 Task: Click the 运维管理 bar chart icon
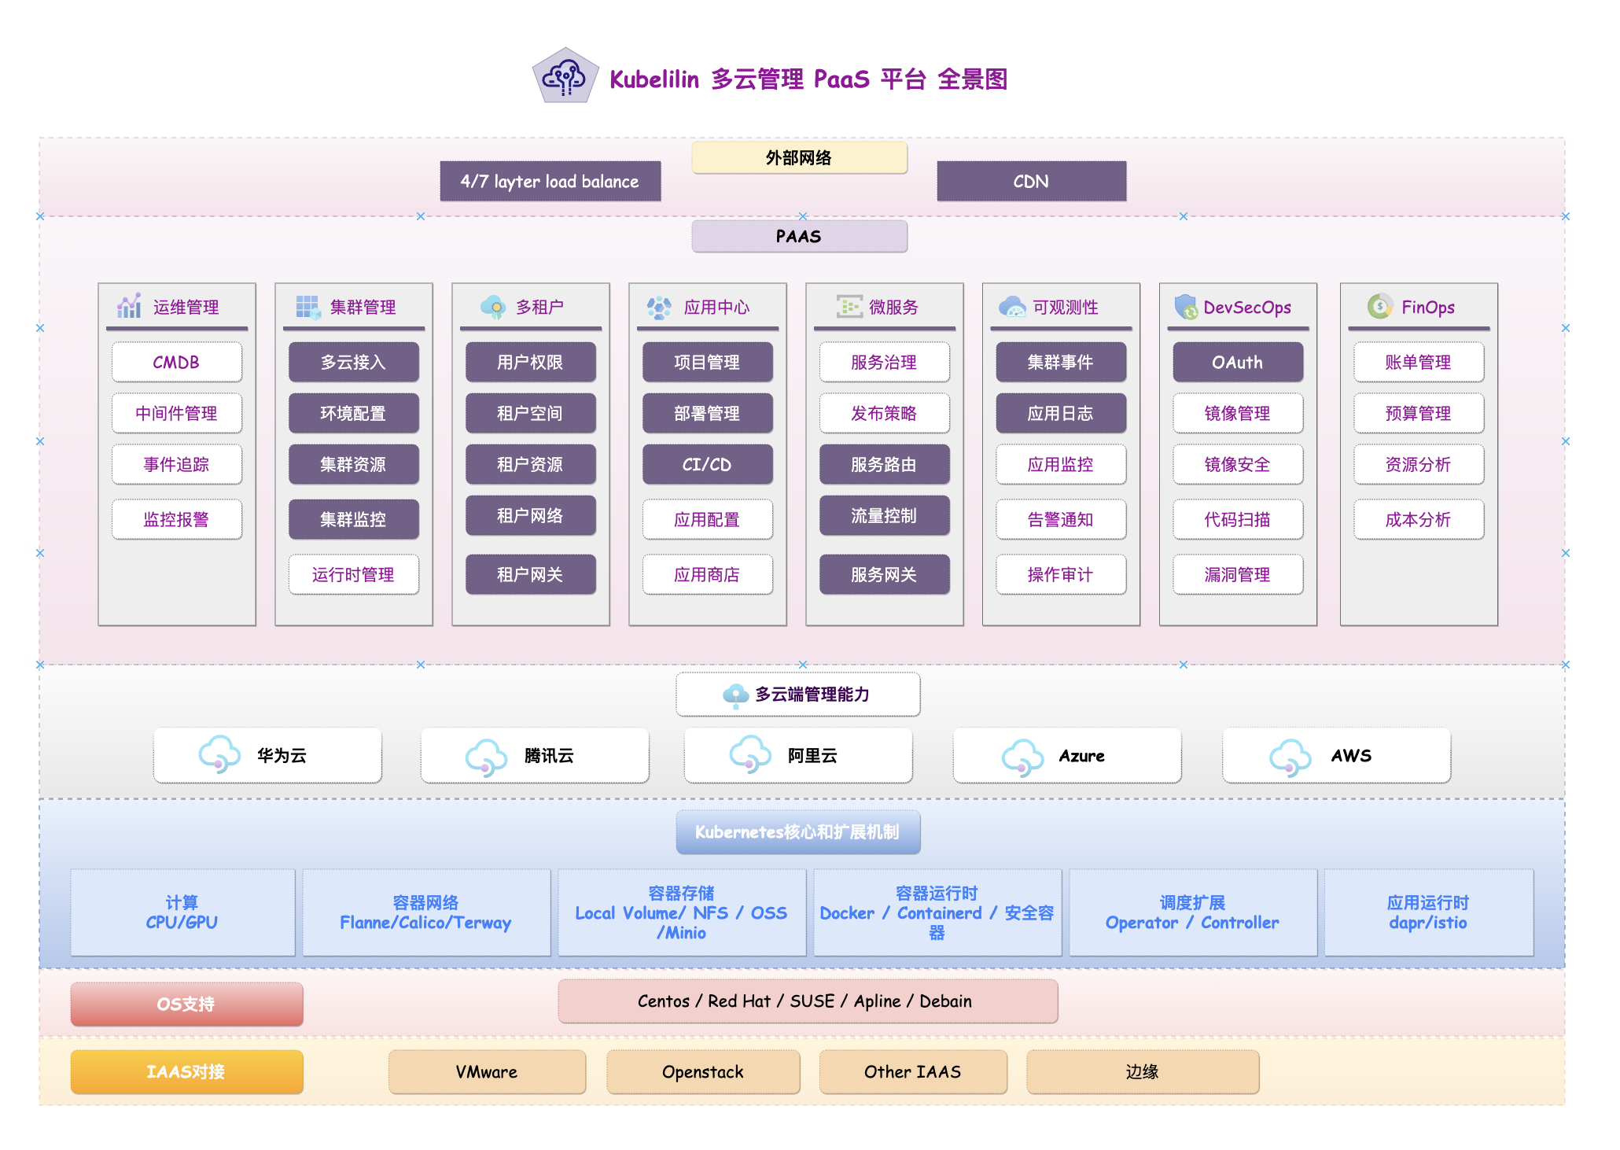tap(129, 306)
